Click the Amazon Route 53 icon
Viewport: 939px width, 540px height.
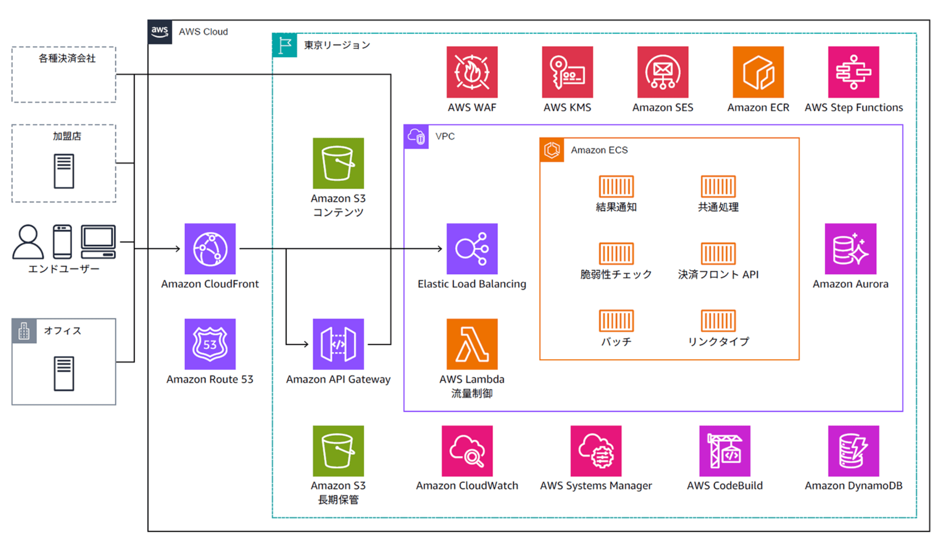point(210,344)
